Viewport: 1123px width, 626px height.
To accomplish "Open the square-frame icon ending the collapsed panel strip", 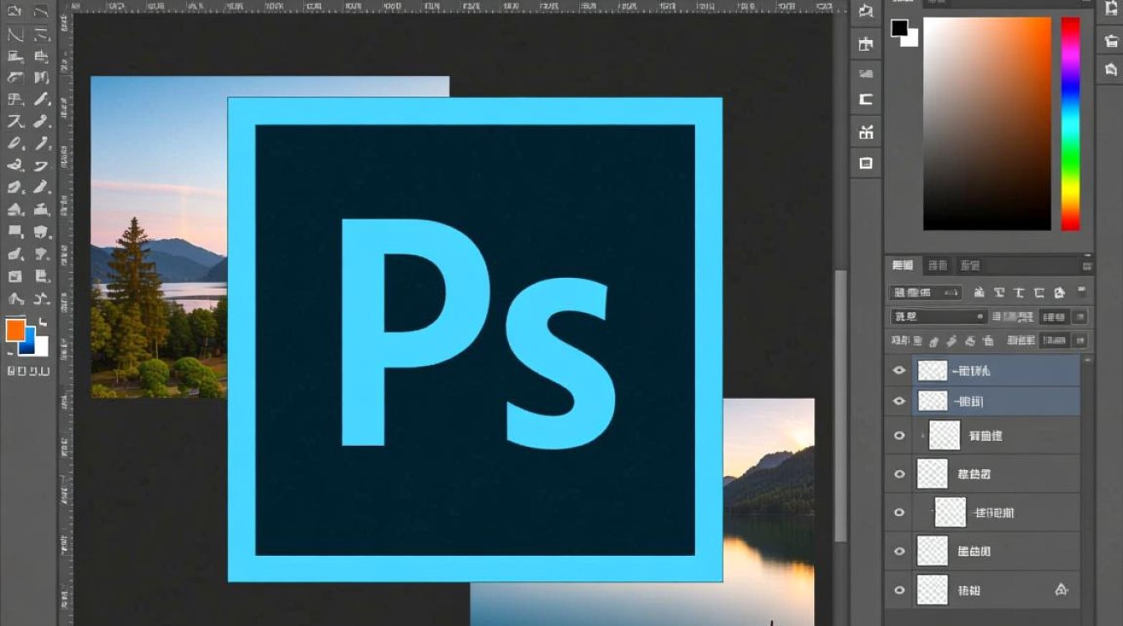I will [x=866, y=163].
